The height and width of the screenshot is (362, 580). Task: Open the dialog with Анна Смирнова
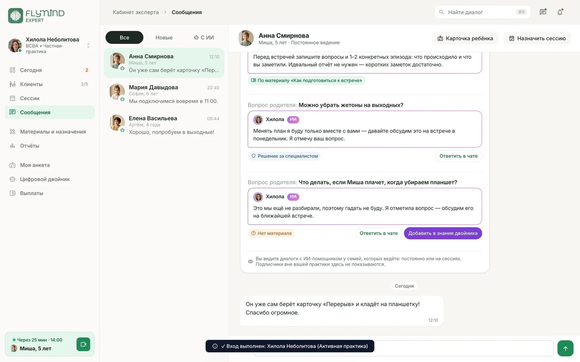coord(164,63)
